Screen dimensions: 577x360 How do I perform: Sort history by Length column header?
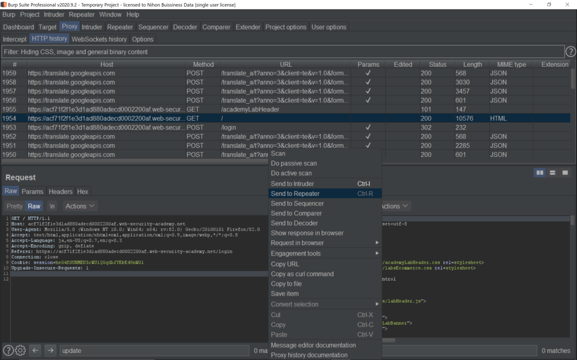[x=473, y=64]
